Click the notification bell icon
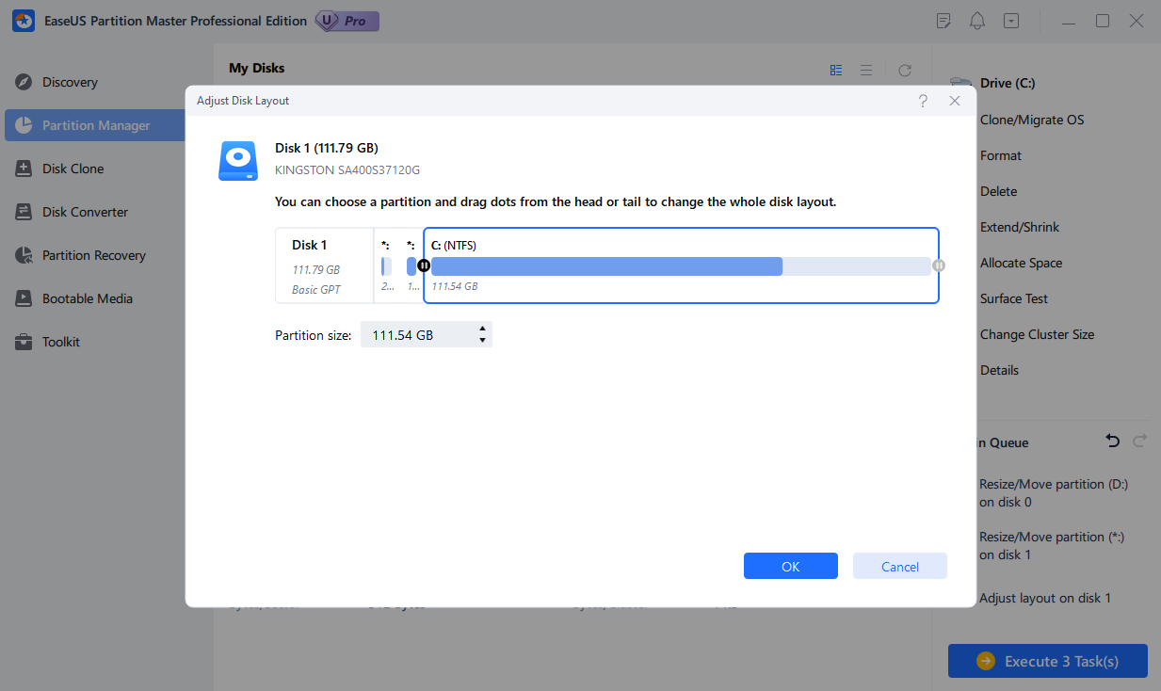 point(977,21)
